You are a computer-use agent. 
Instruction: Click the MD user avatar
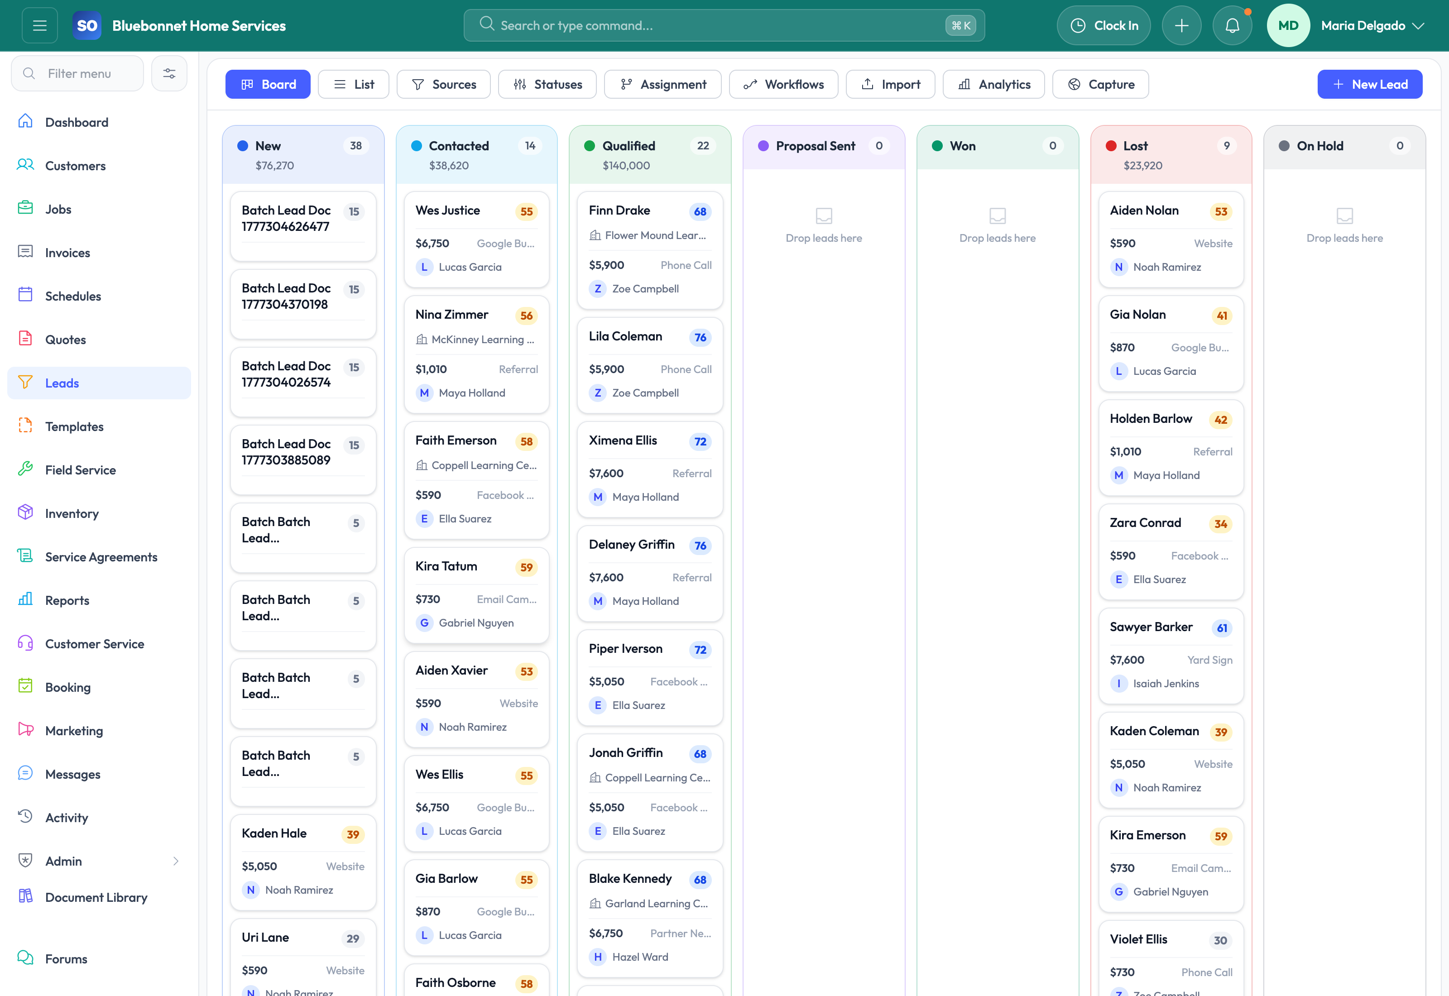[x=1288, y=26]
